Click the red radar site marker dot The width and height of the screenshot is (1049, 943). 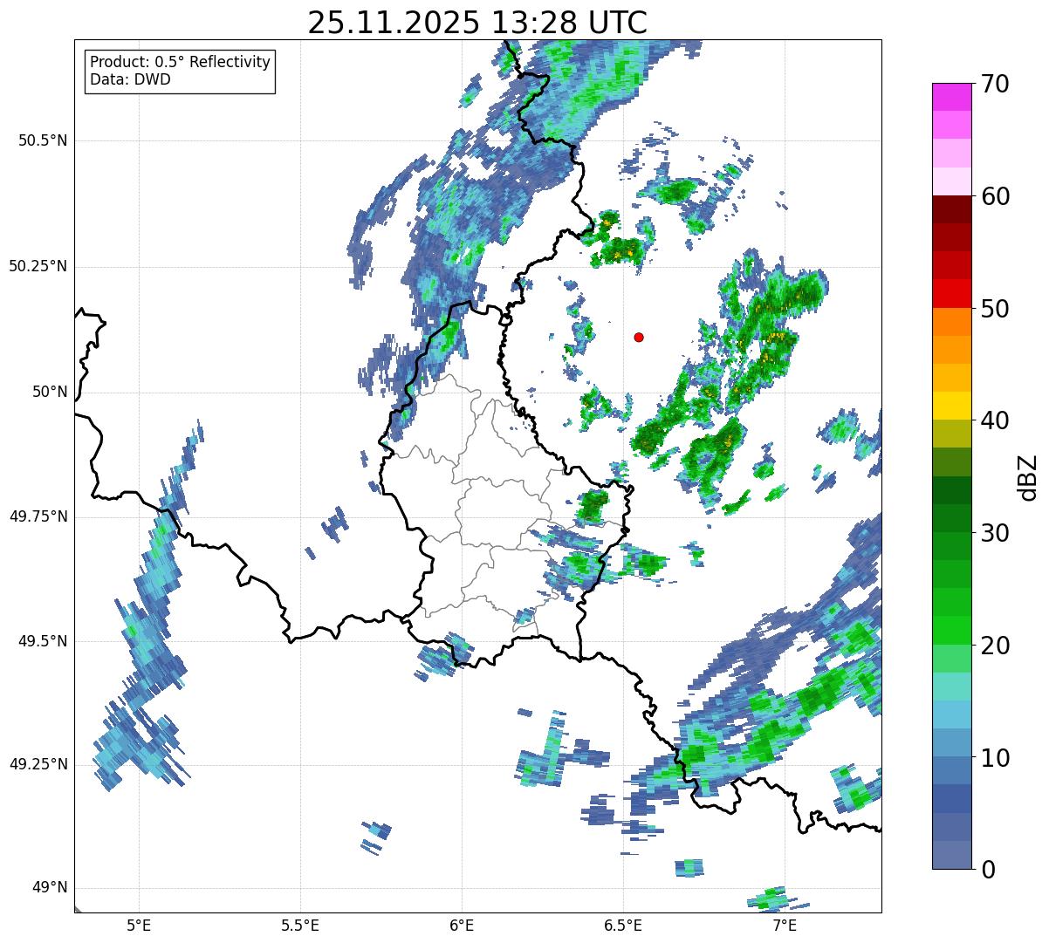point(639,338)
